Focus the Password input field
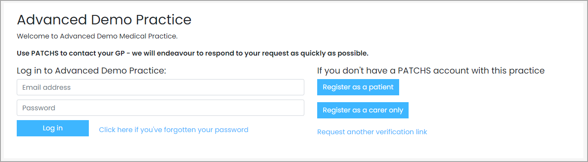The height and width of the screenshot is (162, 588). click(x=161, y=108)
